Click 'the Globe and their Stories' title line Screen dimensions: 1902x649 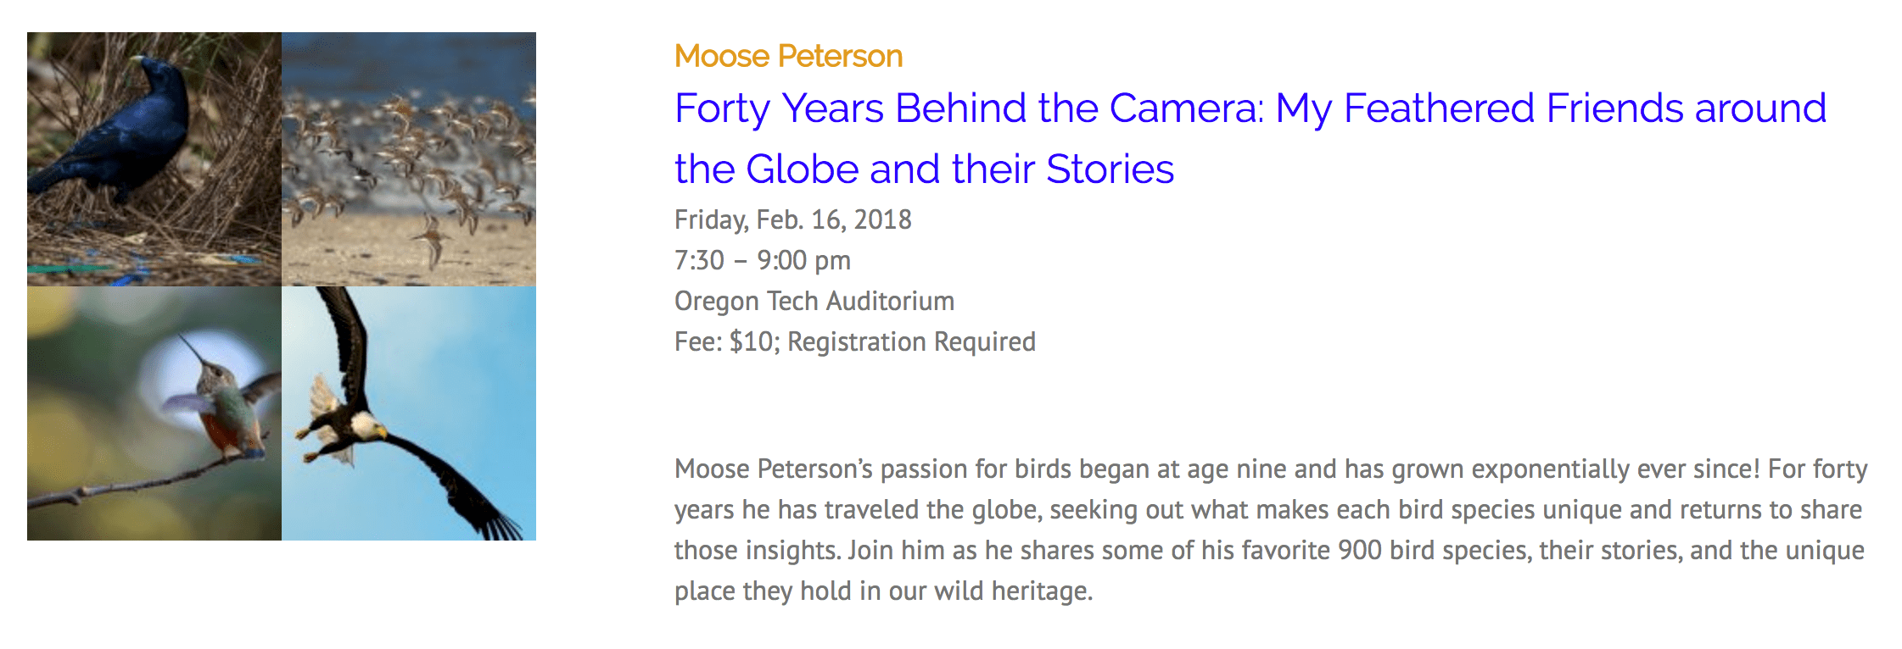tap(924, 169)
